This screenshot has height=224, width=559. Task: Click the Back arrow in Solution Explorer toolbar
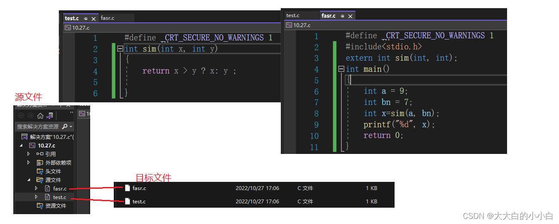[x=21, y=116]
